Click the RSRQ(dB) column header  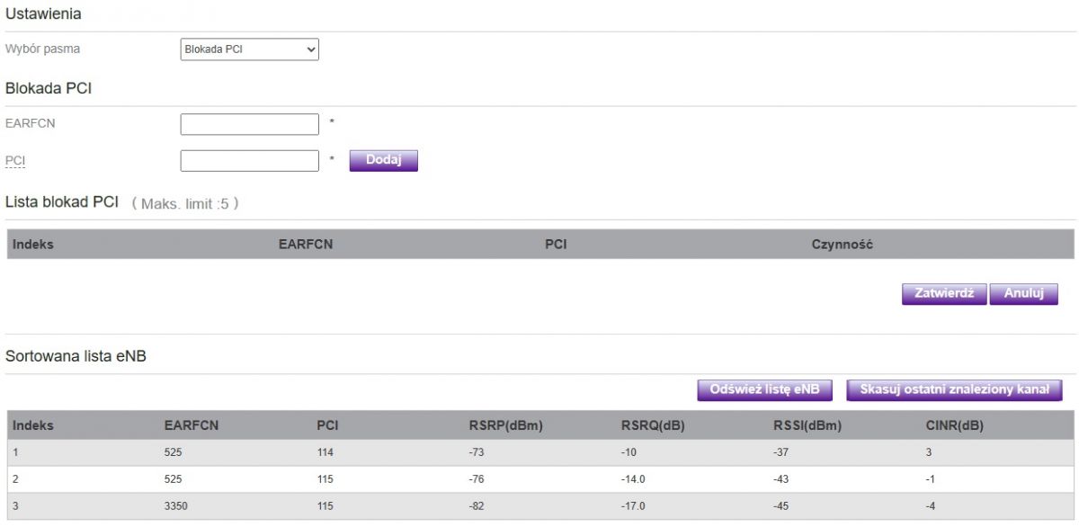tap(653, 426)
